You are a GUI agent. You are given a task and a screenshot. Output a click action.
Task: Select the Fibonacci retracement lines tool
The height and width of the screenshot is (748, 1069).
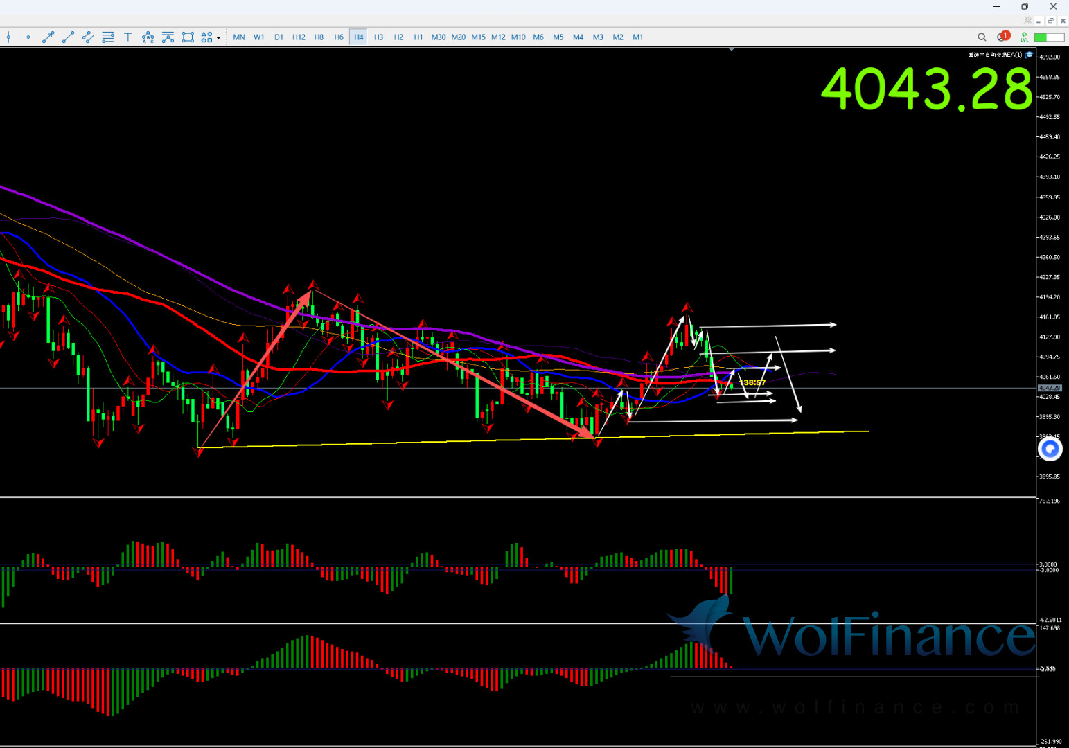[x=108, y=37]
